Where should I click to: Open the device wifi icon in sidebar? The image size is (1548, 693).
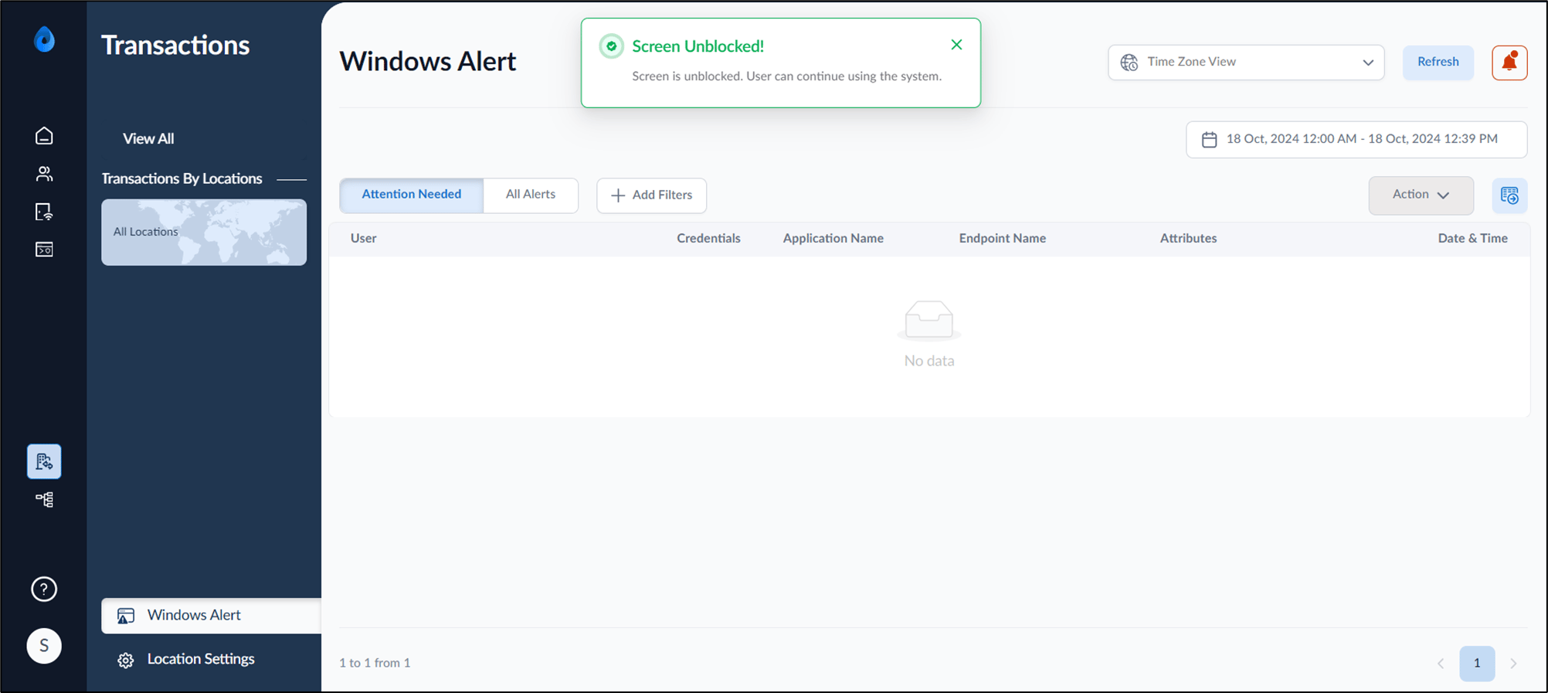[44, 212]
